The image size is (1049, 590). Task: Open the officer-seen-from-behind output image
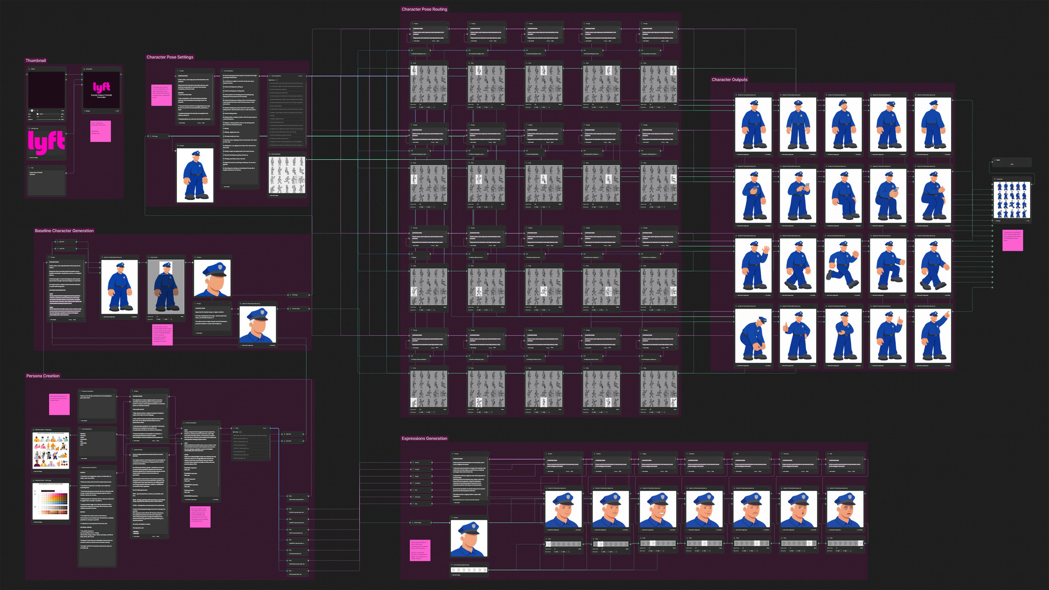click(x=932, y=125)
